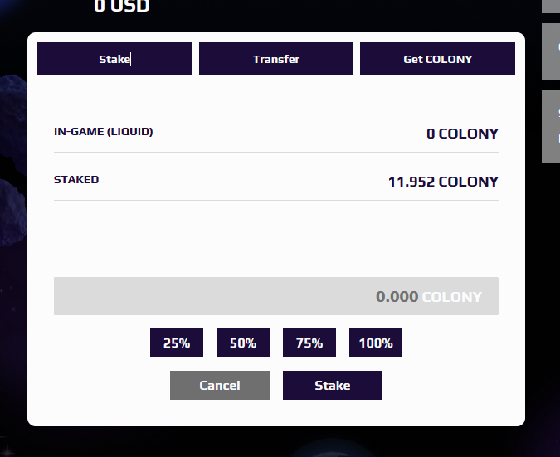The image size is (560, 457).
Task: Choose the 50% amount preset
Action: 243,343
